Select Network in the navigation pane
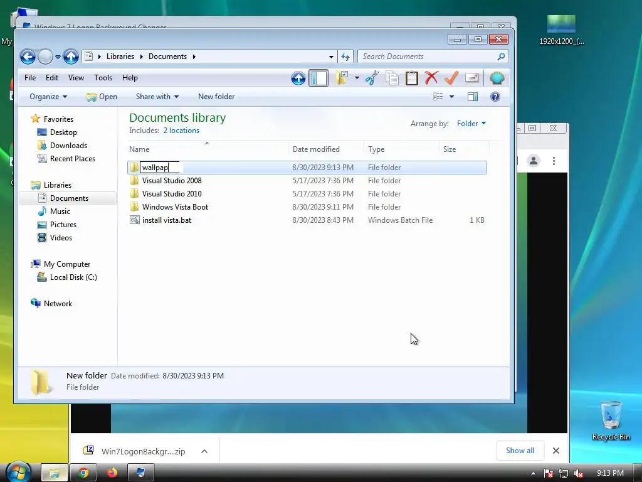This screenshot has height=482, width=642. (x=58, y=304)
